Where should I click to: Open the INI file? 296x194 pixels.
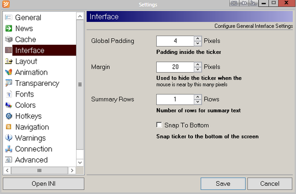(x=43, y=184)
